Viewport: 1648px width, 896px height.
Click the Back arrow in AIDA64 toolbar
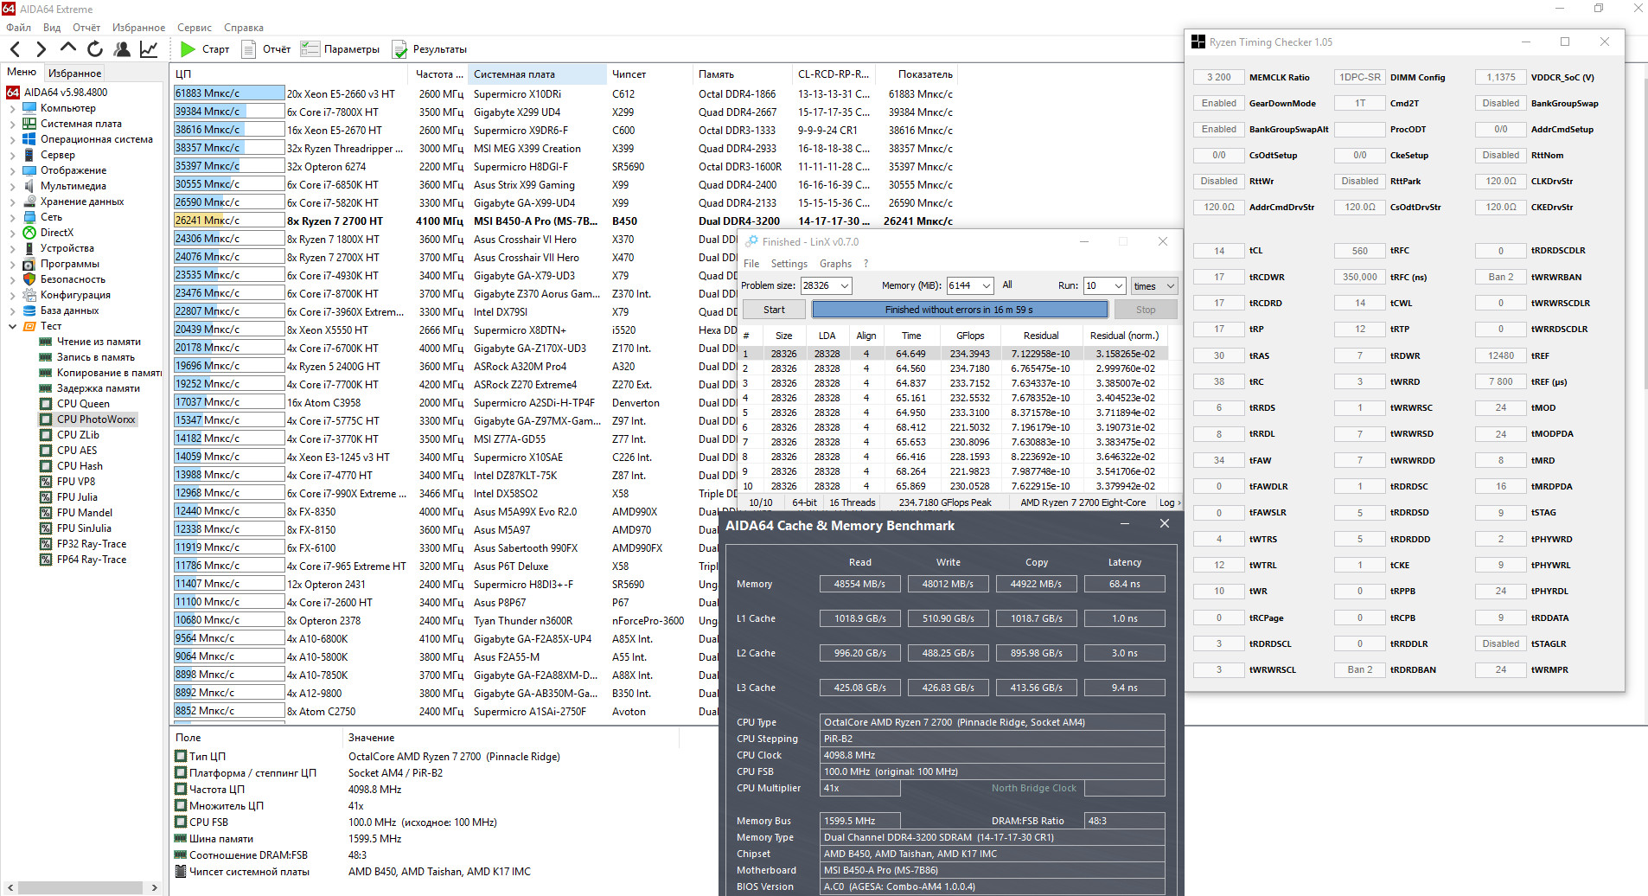click(16, 49)
